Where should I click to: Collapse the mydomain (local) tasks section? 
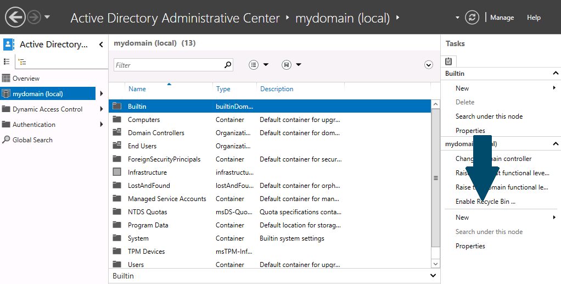pos(556,144)
